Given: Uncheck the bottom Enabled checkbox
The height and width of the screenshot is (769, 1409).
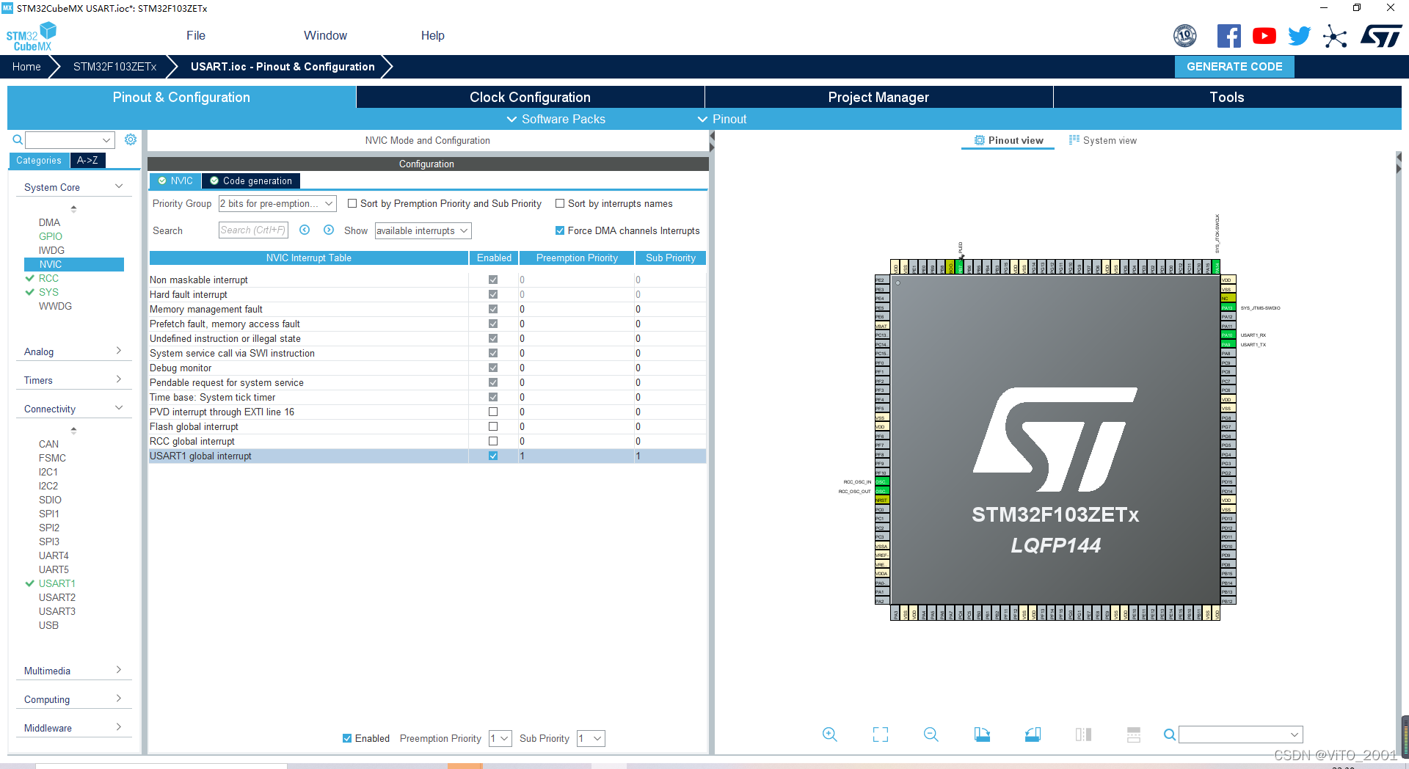Looking at the screenshot, I should [347, 738].
